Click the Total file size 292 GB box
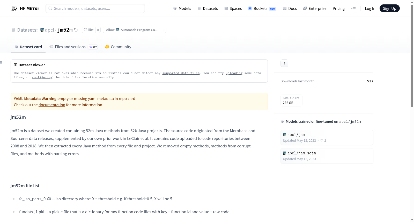 coord(291,101)
